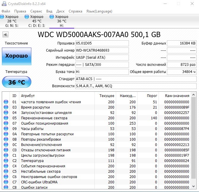Viewport: 199px width, 192px height.
Task: Open the Язык(Language) menu
Action: [99, 11]
